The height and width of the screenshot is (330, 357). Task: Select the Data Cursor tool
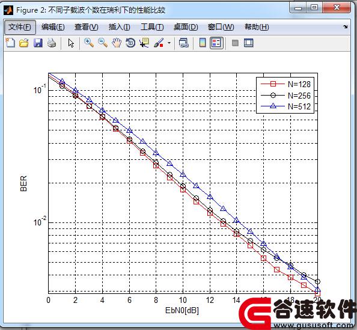[x=144, y=43]
